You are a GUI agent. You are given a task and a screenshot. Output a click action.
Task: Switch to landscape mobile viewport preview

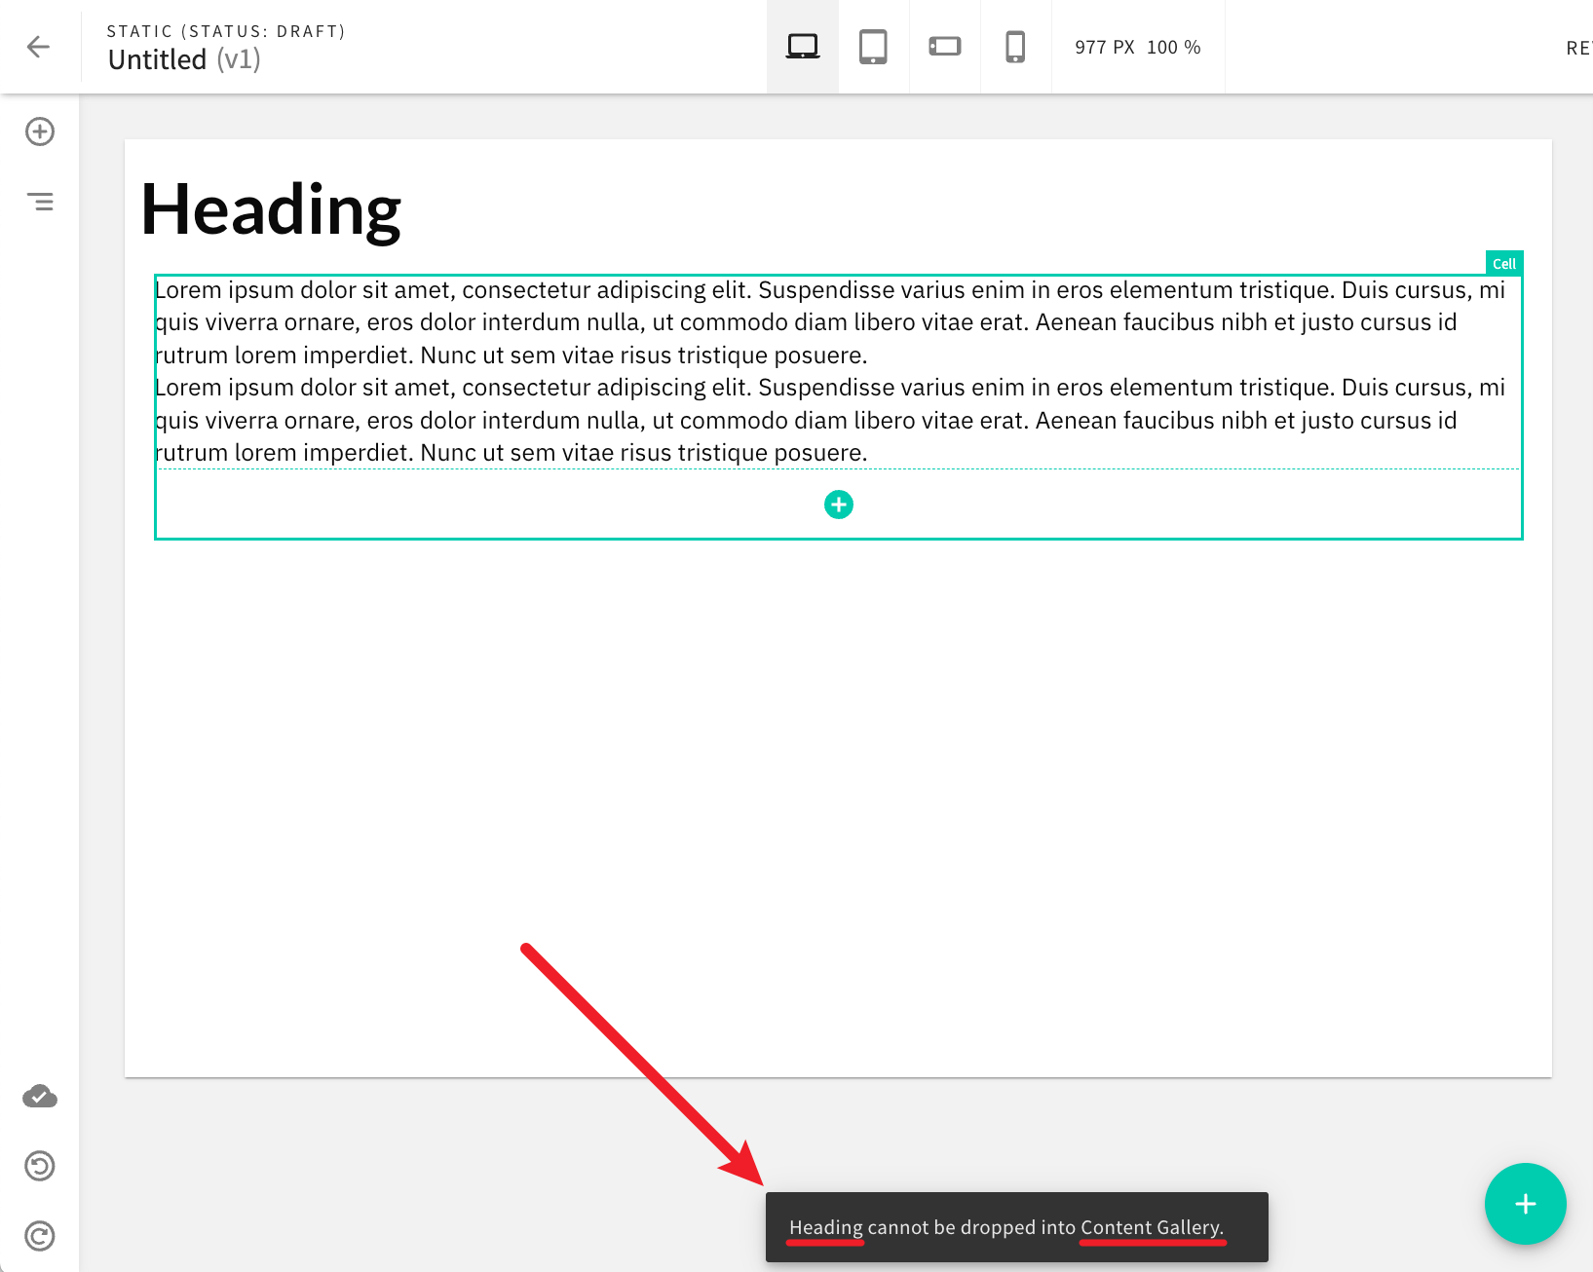(x=944, y=47)
